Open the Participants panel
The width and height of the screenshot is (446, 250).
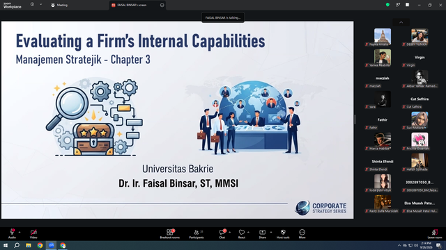pos(197,233)
